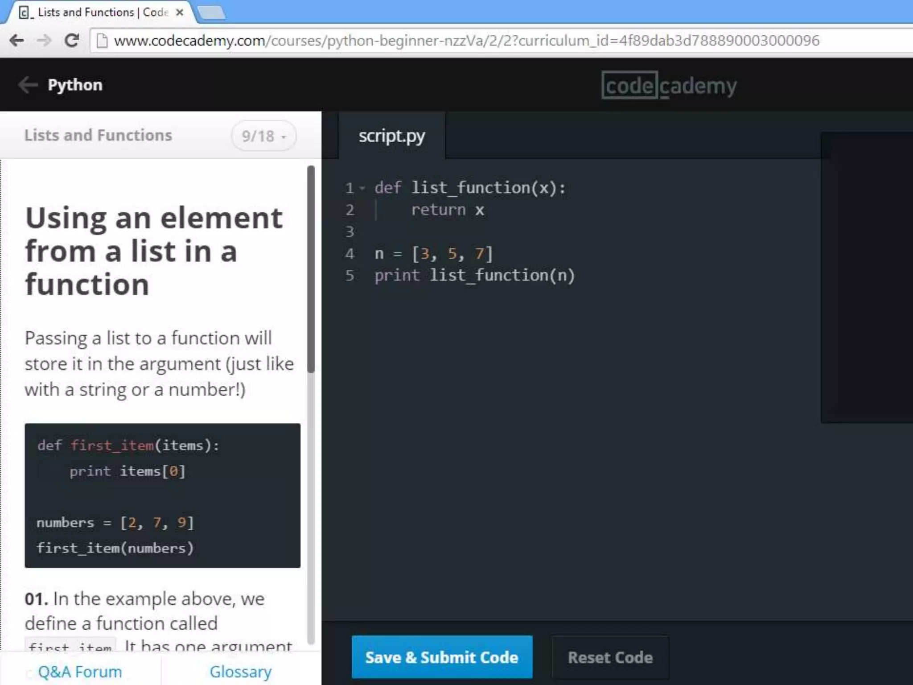Image resolution: width=913 pixels, height=685 pixels.
Task: Click instruction text '01. In the example above'
Action: 144,598
